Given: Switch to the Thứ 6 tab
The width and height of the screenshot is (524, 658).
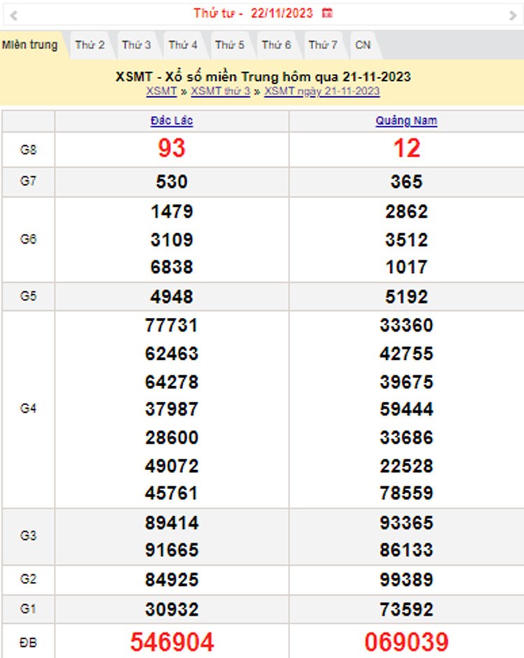Looking at the screenshot, I should (277, 45).
